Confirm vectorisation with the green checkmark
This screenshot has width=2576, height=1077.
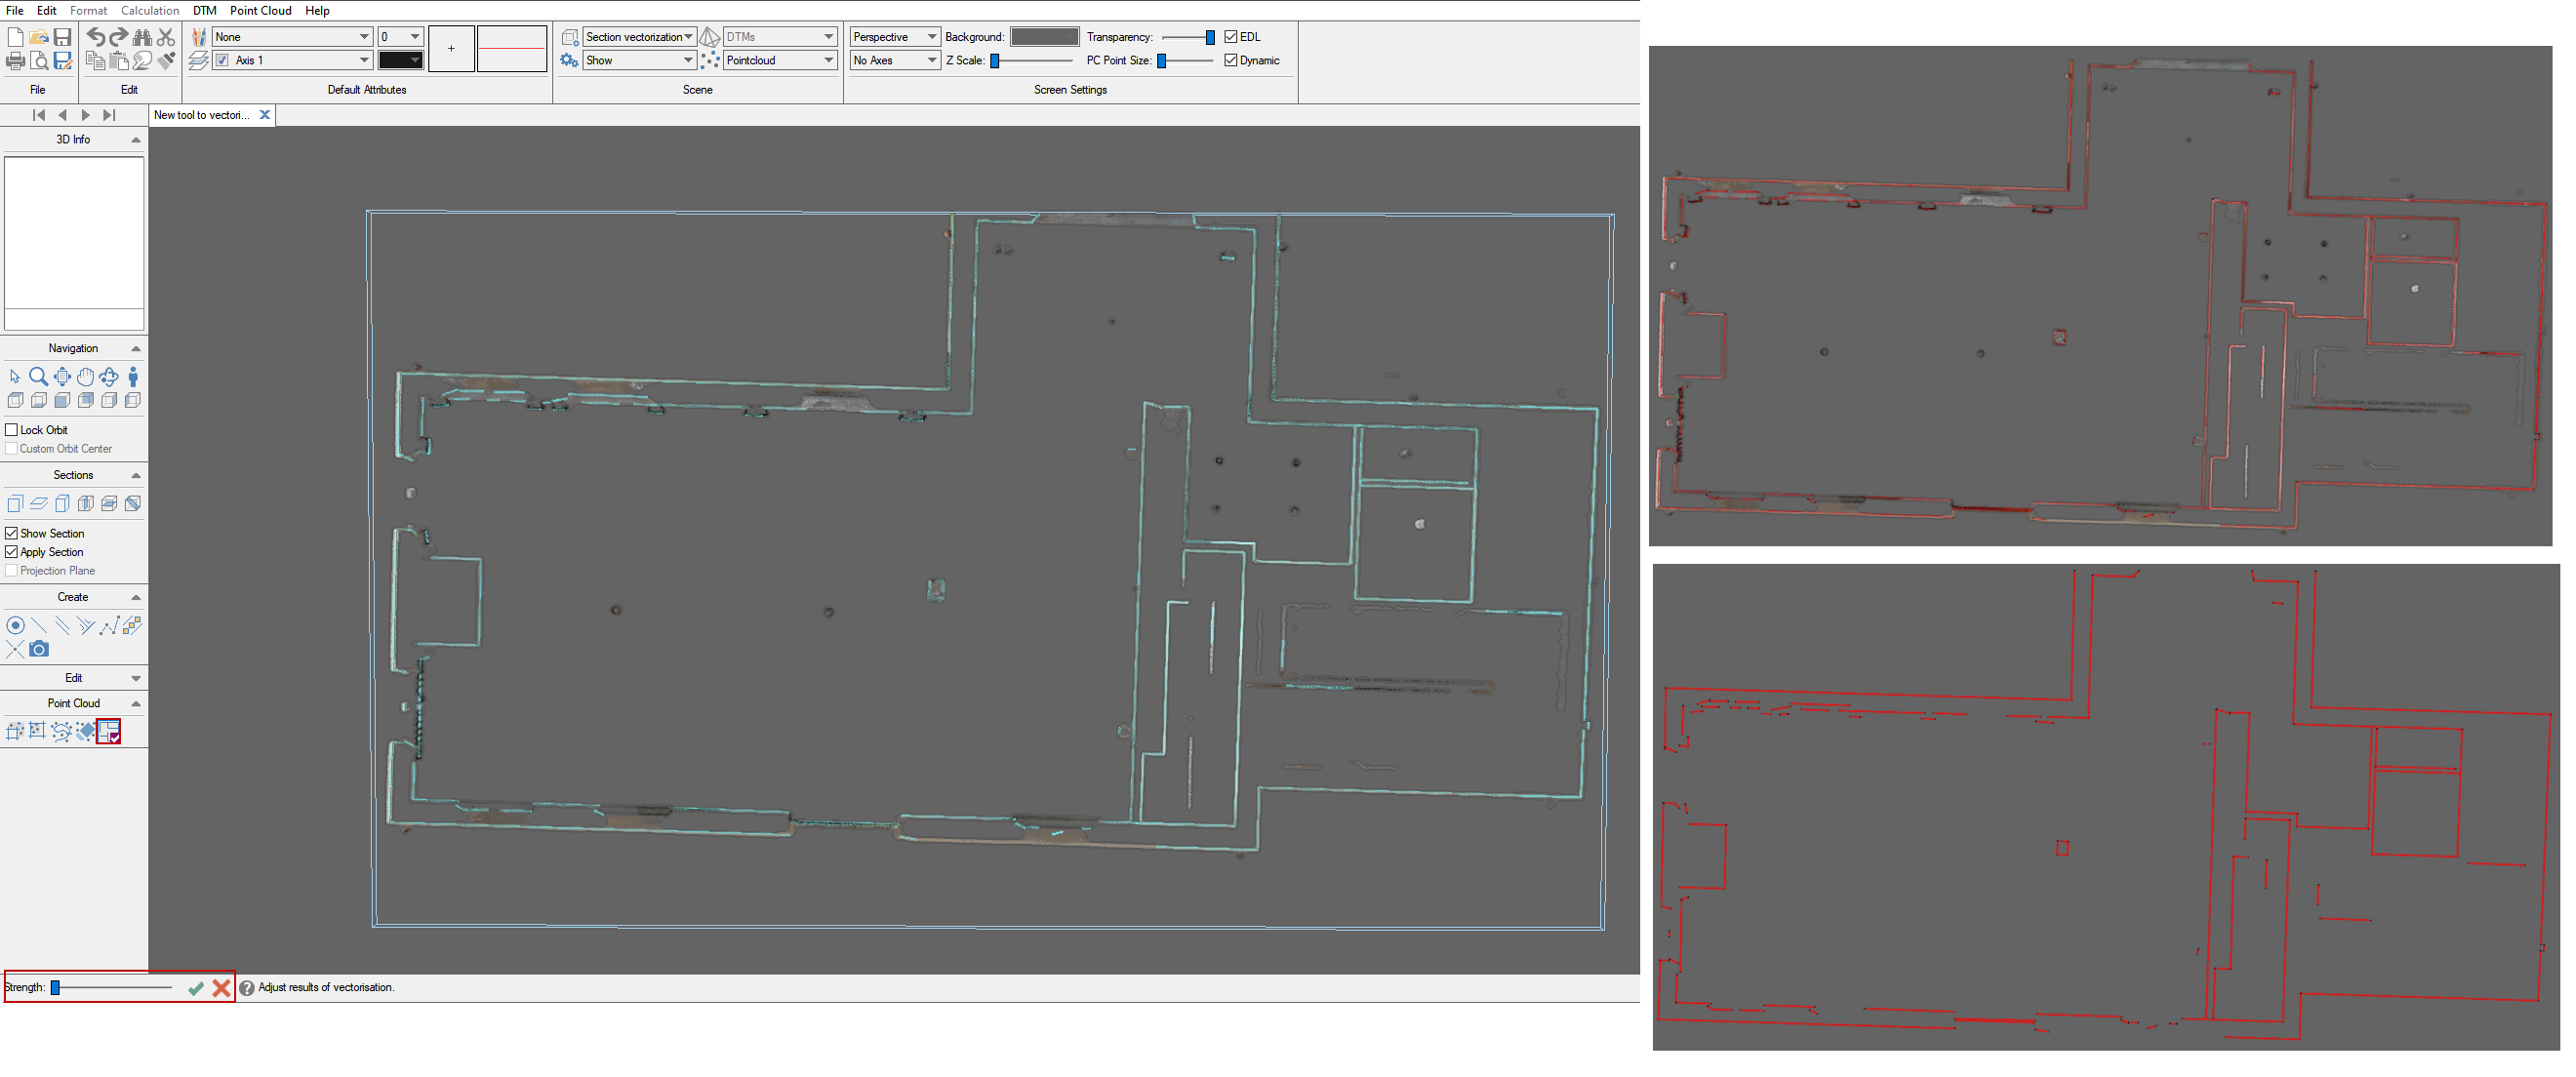pos(196,989)
